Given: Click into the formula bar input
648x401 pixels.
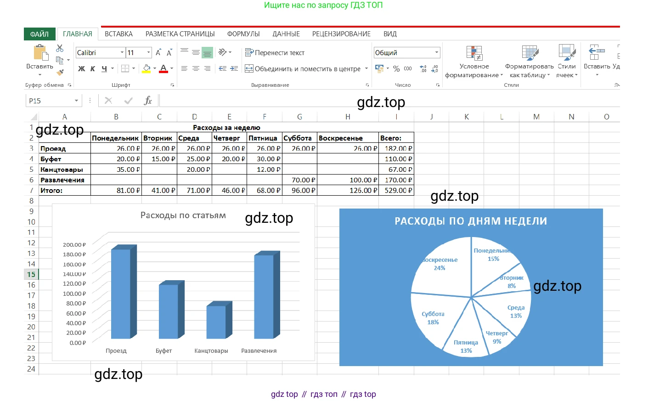Looking at the screenshot, I should (x=389, y=101).
